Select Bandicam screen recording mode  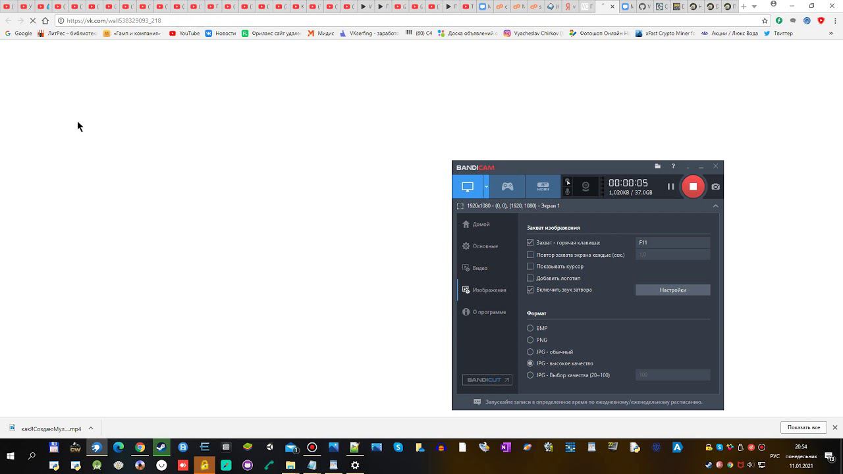[468, 186]
